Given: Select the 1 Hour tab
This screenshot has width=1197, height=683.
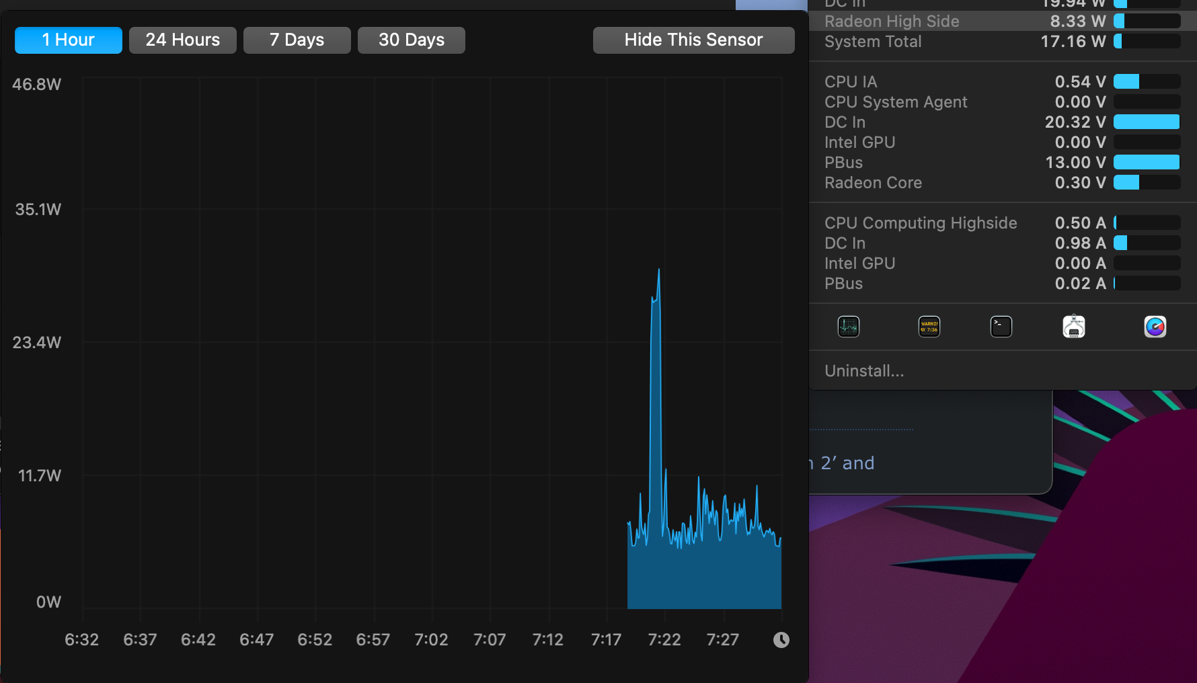Looking at the screenshot, I should tap(68, 40).
